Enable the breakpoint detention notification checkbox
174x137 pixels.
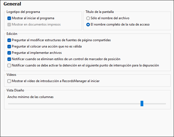coord(9,65)
